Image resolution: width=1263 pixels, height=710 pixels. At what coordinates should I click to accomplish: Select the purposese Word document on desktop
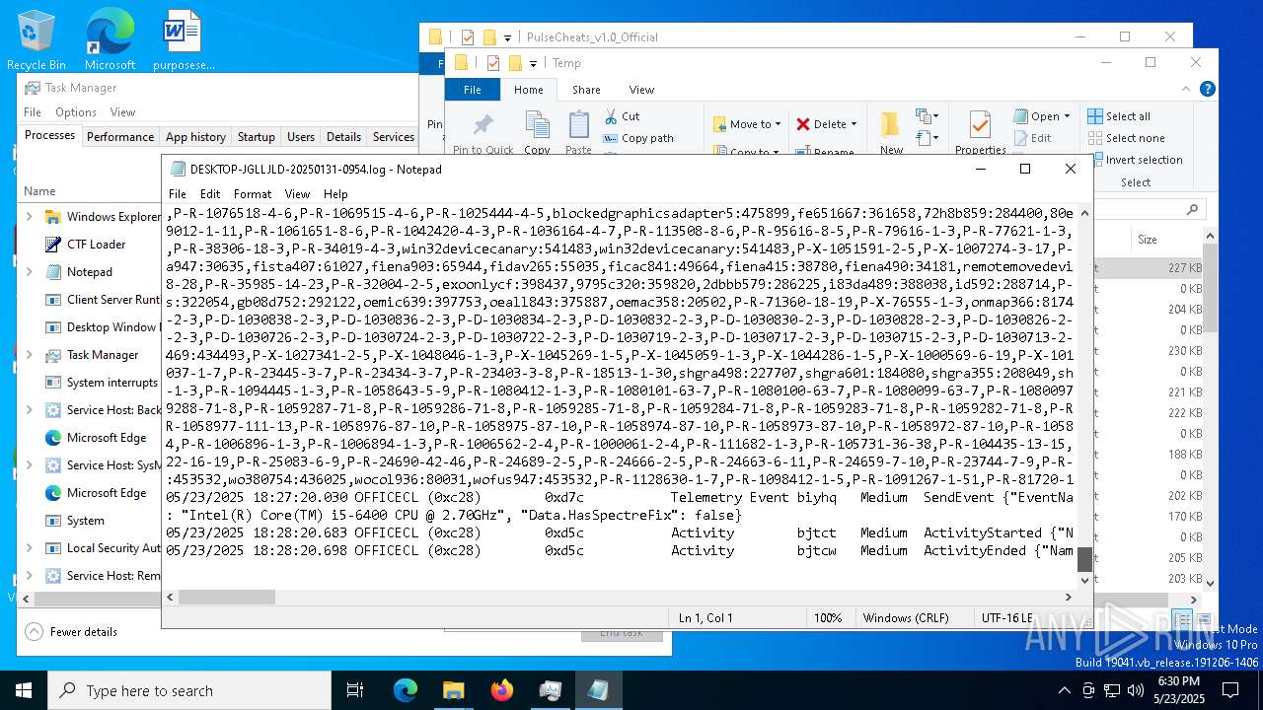point(183,39)
